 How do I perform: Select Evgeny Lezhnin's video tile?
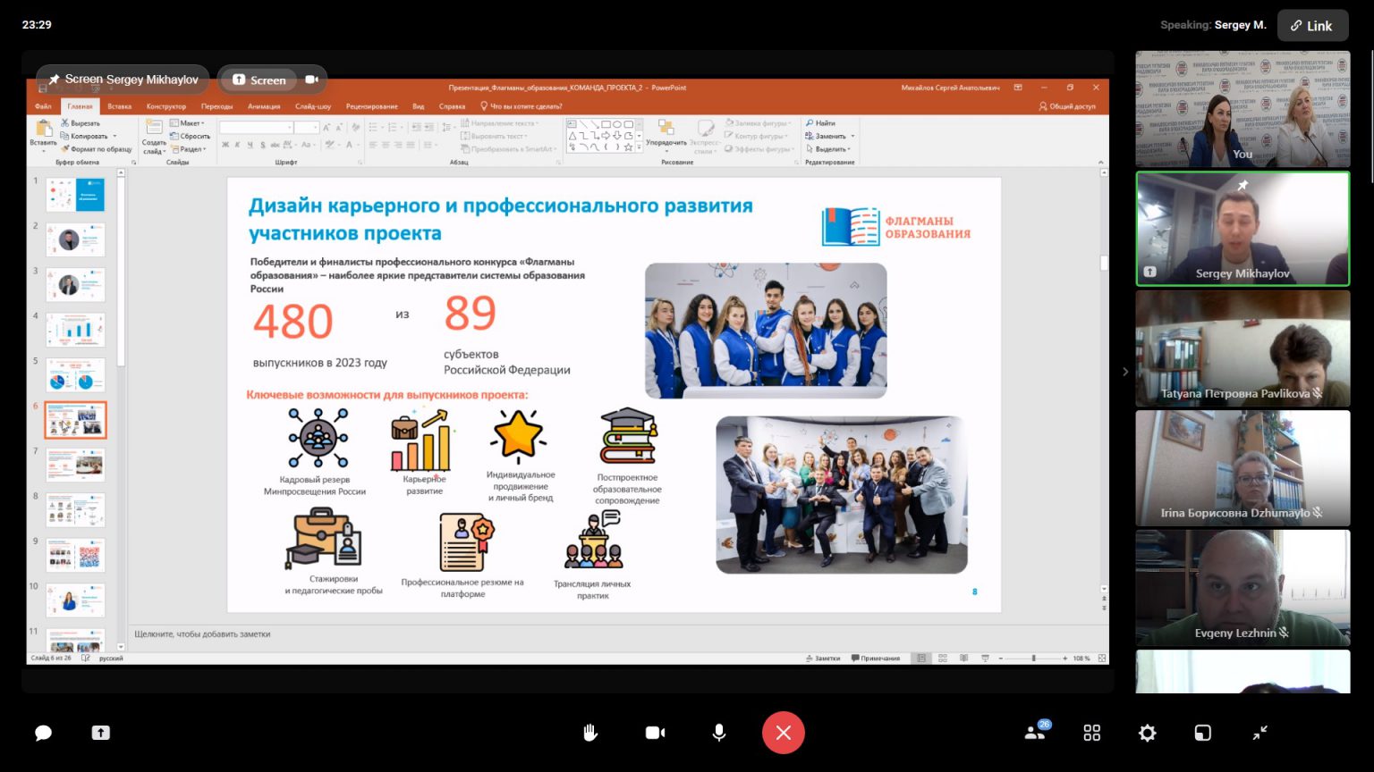(x=1242, y=588)
